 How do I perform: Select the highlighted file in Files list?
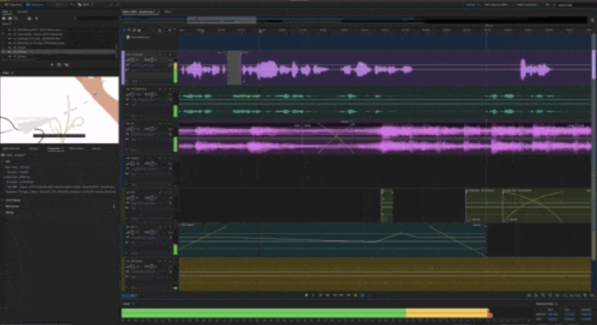(39, 51)
